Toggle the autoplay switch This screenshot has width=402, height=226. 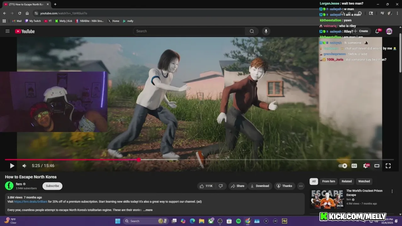click(x=343, y=166)
